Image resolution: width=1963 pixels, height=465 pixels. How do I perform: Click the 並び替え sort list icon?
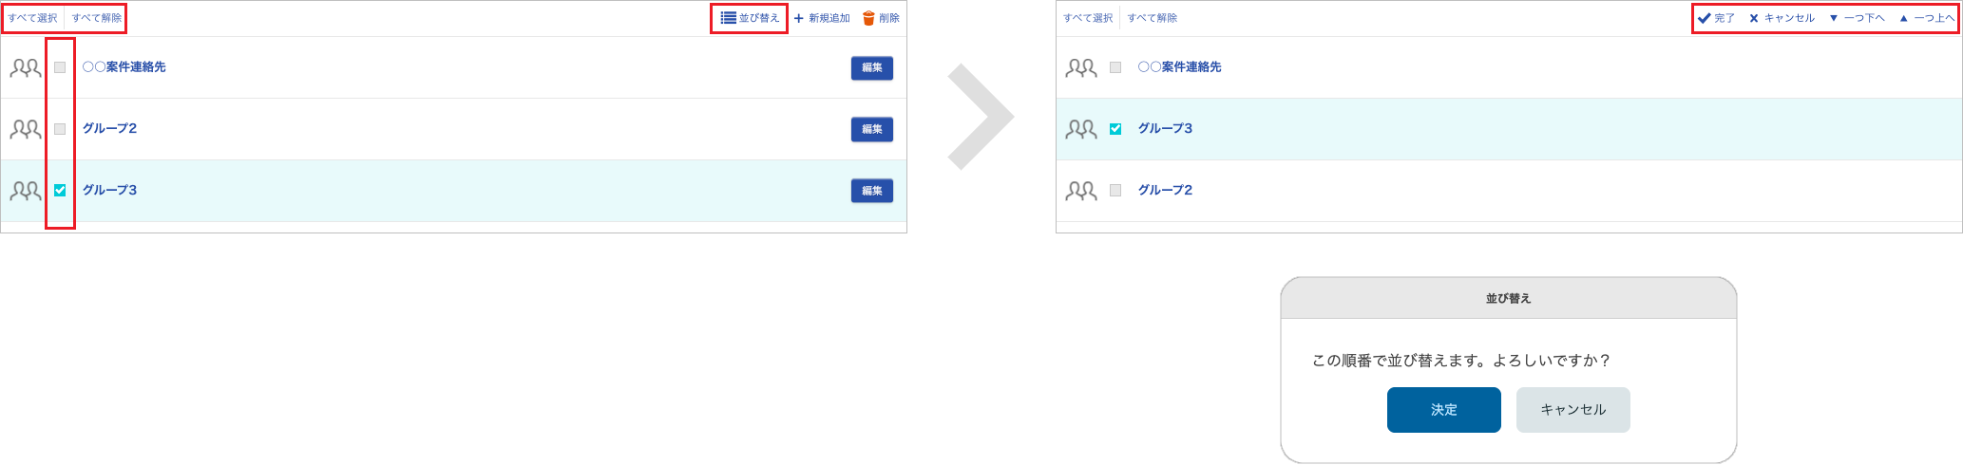[x=728, y=18]
